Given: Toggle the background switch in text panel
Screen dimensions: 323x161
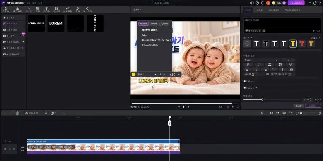Looking at the screenshot, I should pyautogui.click(x=245, y=81).
